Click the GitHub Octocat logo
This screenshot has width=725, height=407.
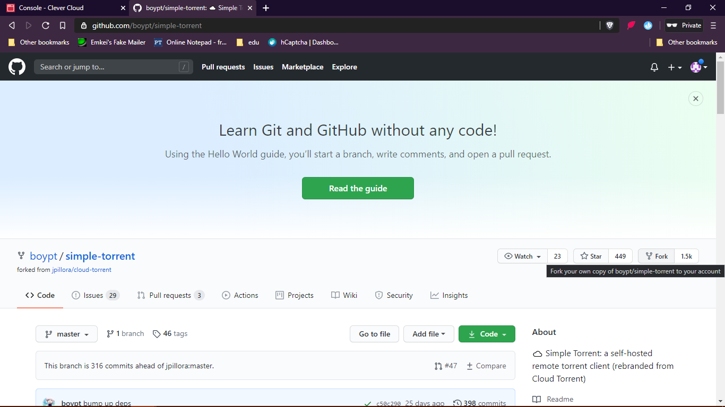click(x=17, y=67)
